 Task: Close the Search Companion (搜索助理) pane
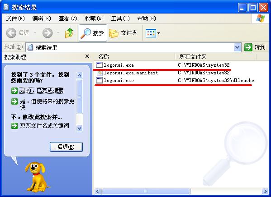pyautogui.click(x=87, y=56)
